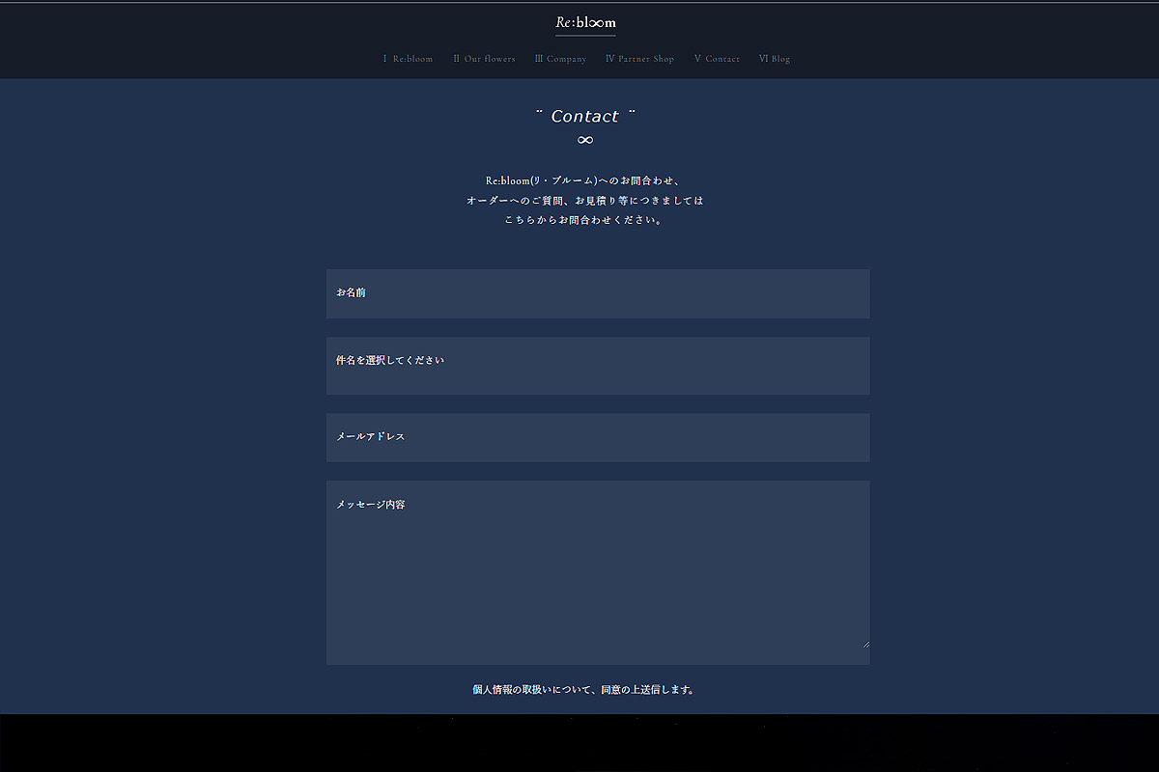Click the infinity symbol below Contact heading
The image size is (1159, 772).
[x=585, y=140]
